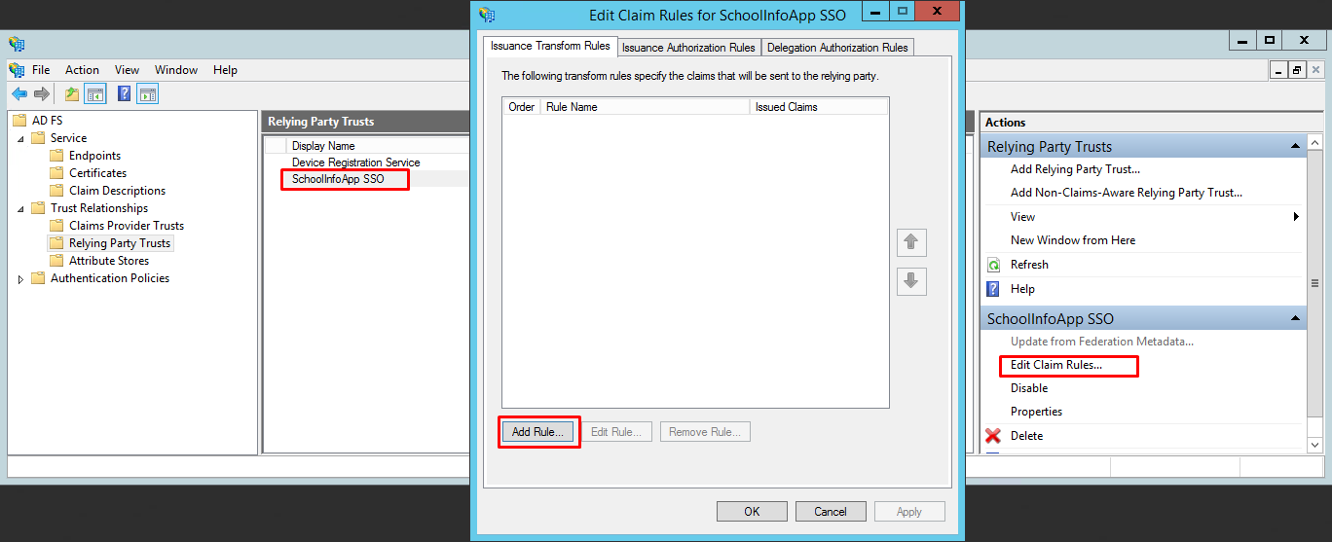Expand the Authentication Policies tree node
Screen dimensions: 1332x542
[21, 279]
